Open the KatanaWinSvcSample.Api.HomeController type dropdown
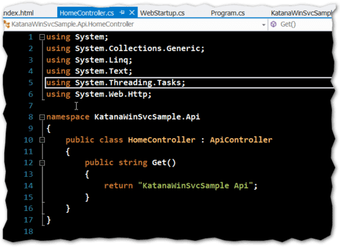Screen dimensions: 340x247 [263, 24]
